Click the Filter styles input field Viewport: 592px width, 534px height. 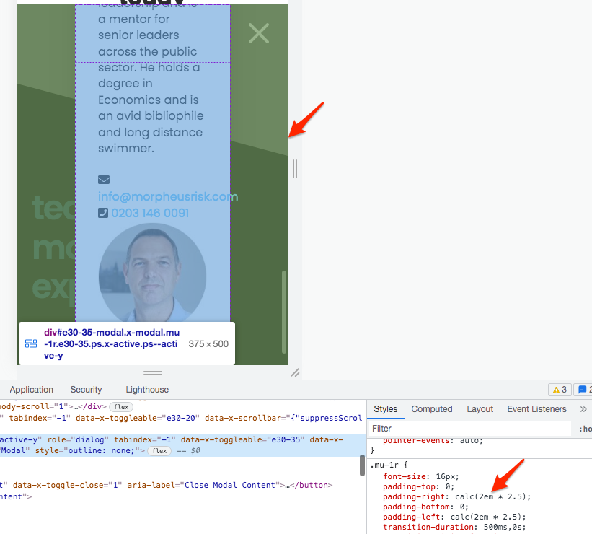(x=469, y=429)
